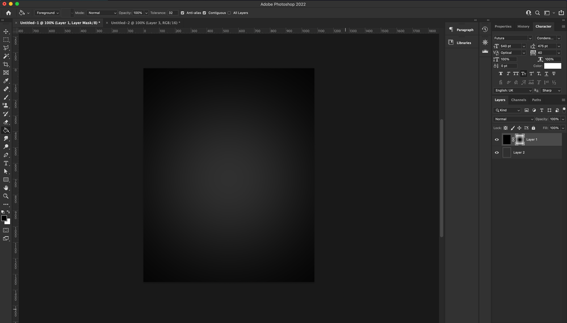Select the Path Selection tool
Screen dimensions: 567x323
[6, 171]
